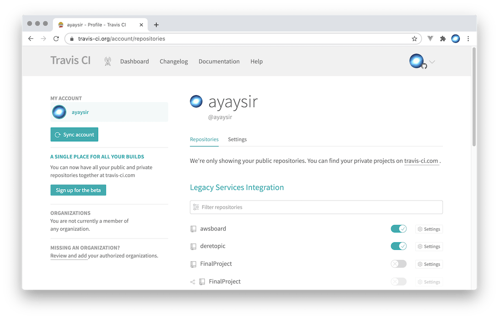Open Chrome three-dot menu

[x=468, y=39]
